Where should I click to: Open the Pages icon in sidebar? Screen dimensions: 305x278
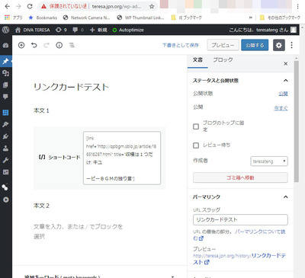pyautogui.click(x=5, y=85)
